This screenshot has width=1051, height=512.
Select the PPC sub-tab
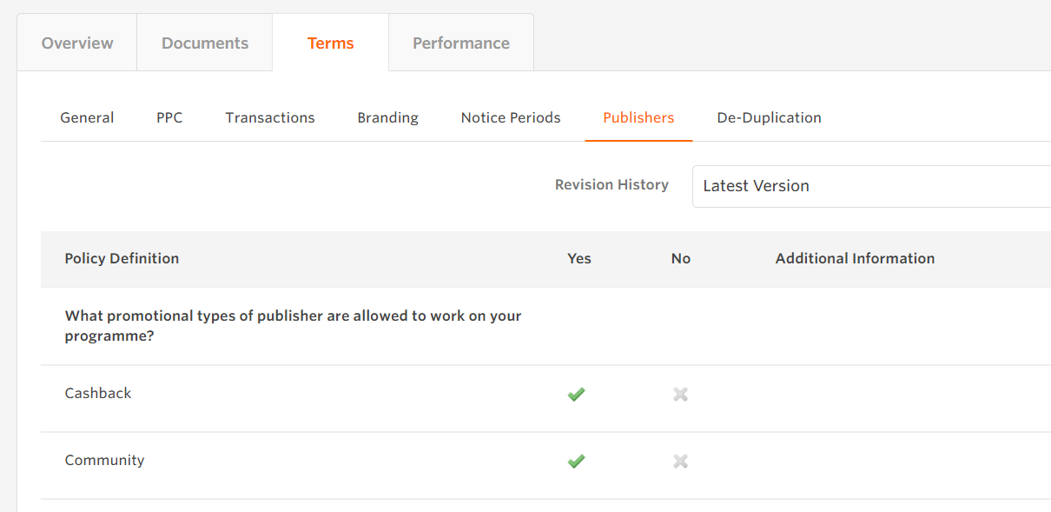[x=169, y=117]
